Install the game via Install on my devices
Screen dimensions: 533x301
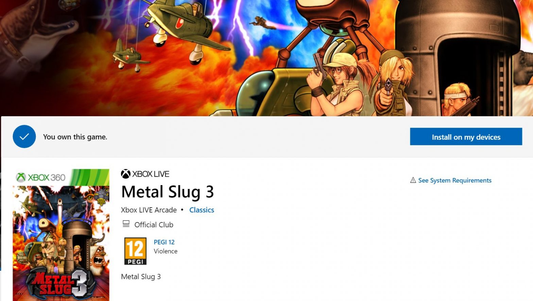pyautogui.click(x=466, y=137)
